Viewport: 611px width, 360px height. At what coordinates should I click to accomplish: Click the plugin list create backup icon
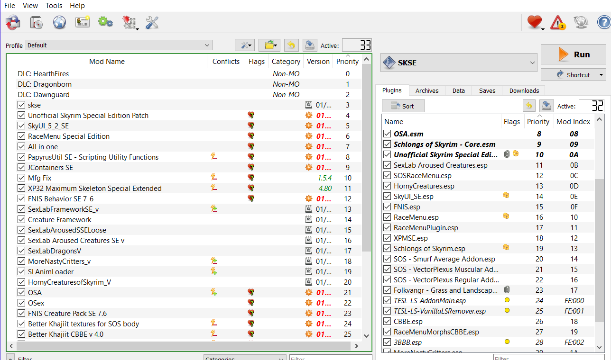pyautogui.click(x=547, y=106)
